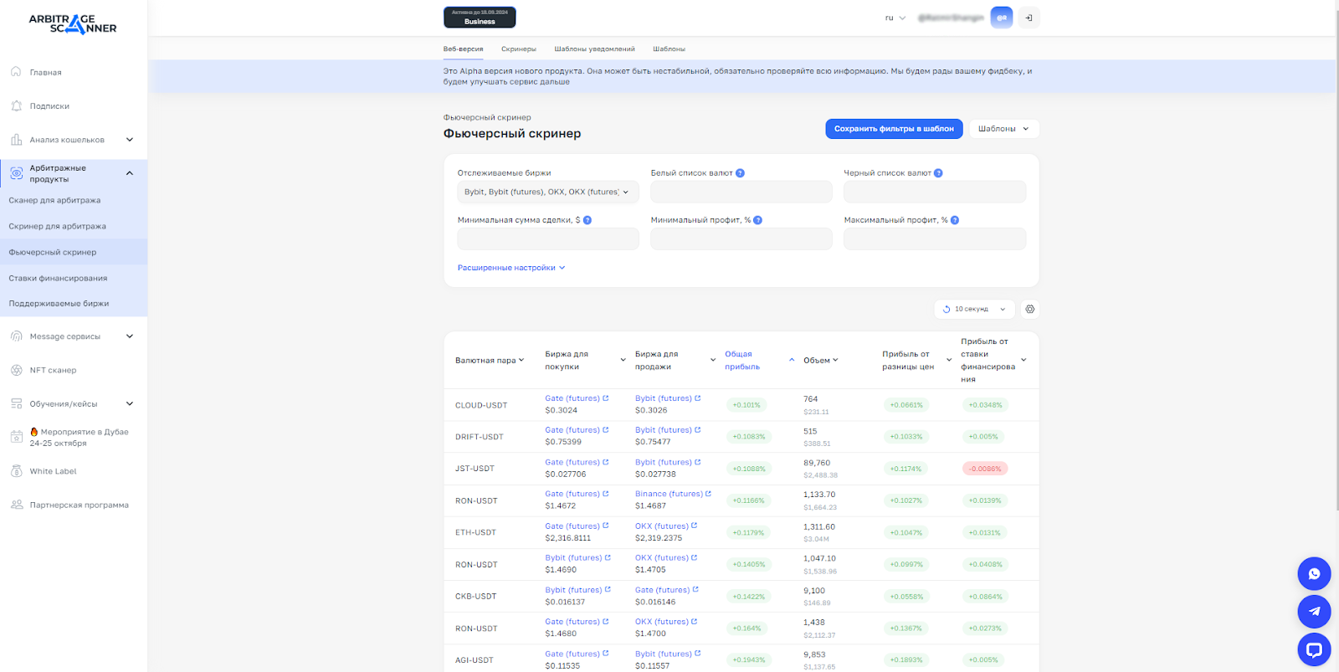Viewport: 1339px width, 672px height.
Task: Click Белый список валют input field
Action: pyautogui.click(x=741, y=192)
